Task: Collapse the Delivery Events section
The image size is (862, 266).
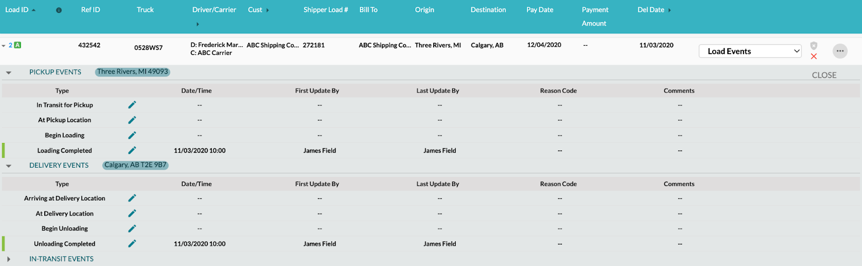Action: tap(9, 166)
